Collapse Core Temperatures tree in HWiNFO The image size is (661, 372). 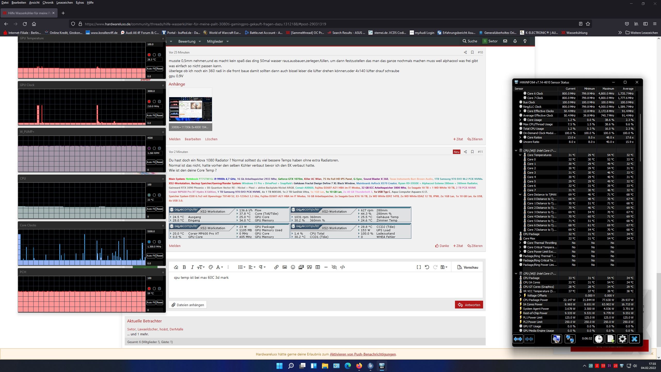[x=520, y=155]
